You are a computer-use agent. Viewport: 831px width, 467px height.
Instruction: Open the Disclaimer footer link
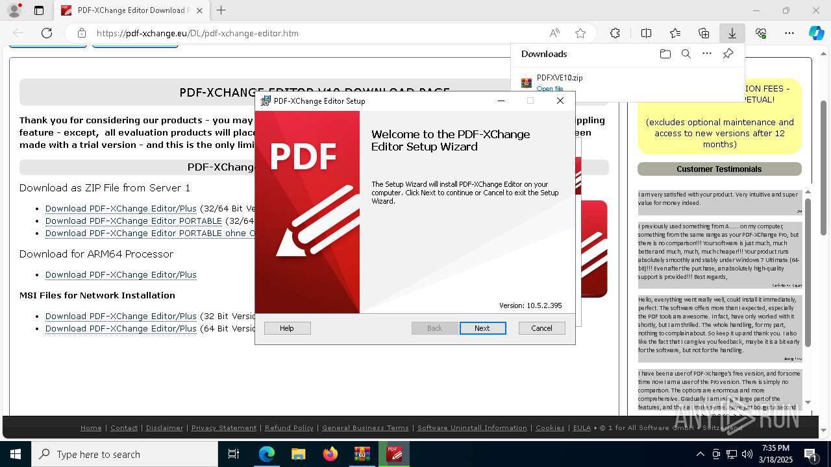(164, 427)
